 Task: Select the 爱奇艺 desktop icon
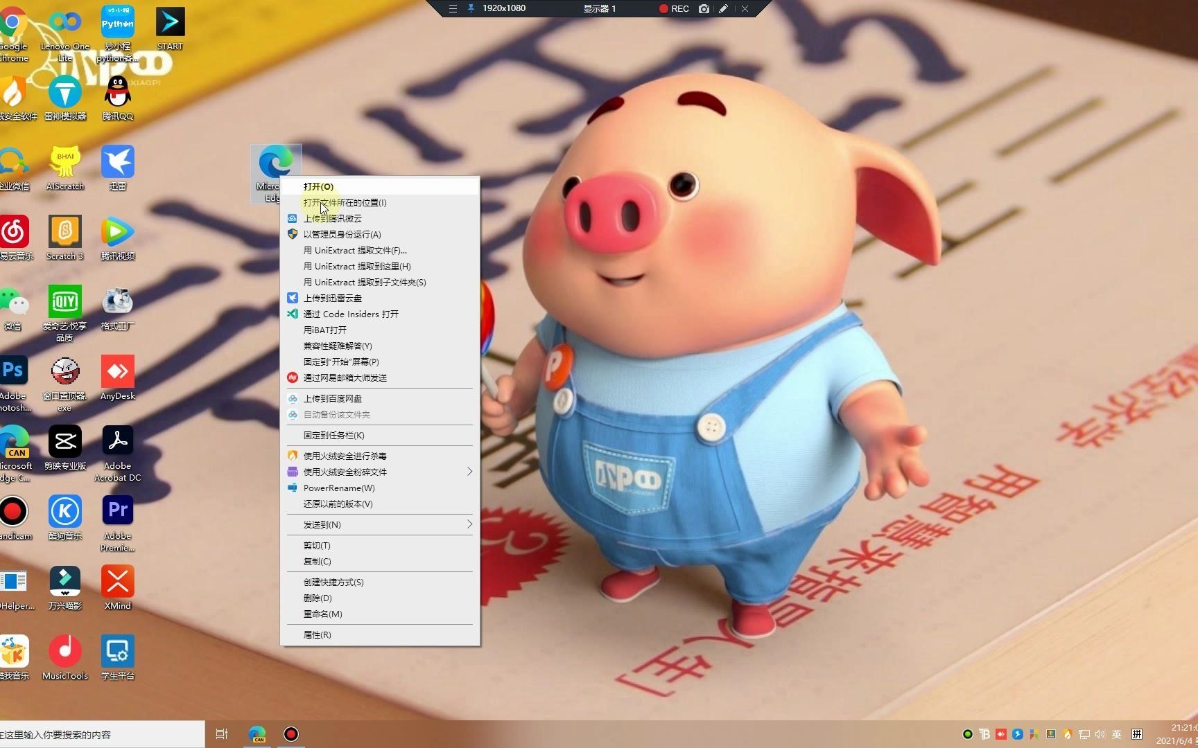pos(65,313)
